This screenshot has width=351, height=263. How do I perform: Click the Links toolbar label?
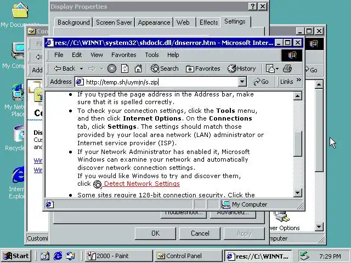286,82
